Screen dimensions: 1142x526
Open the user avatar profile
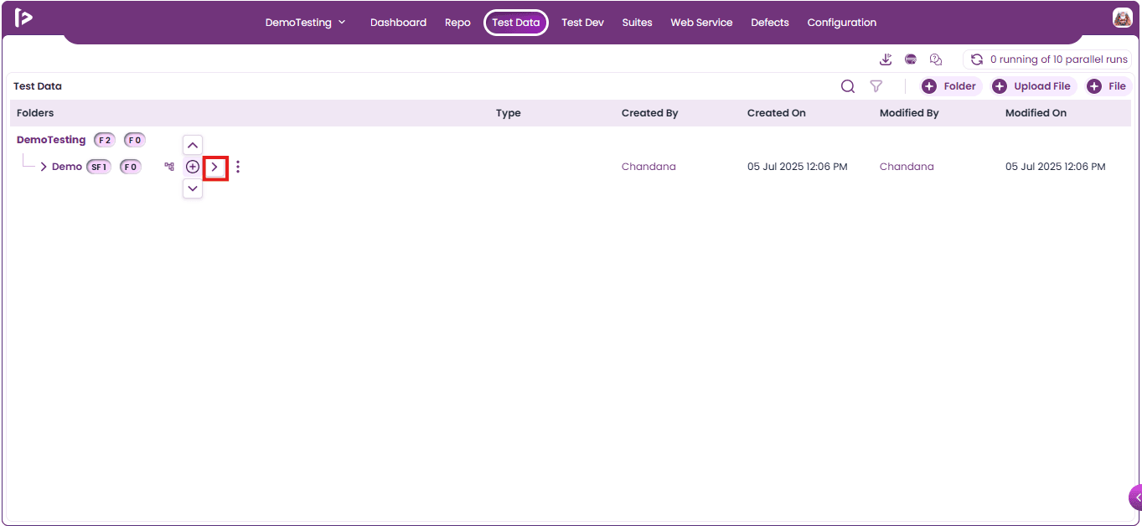[x=1123, y=18]
